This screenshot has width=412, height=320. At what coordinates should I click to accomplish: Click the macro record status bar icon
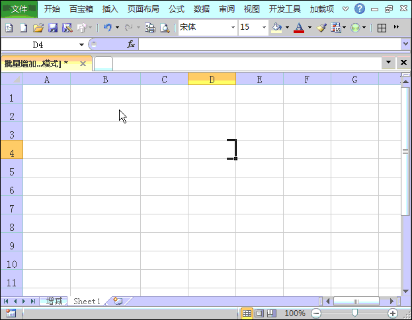pos(11,313)
